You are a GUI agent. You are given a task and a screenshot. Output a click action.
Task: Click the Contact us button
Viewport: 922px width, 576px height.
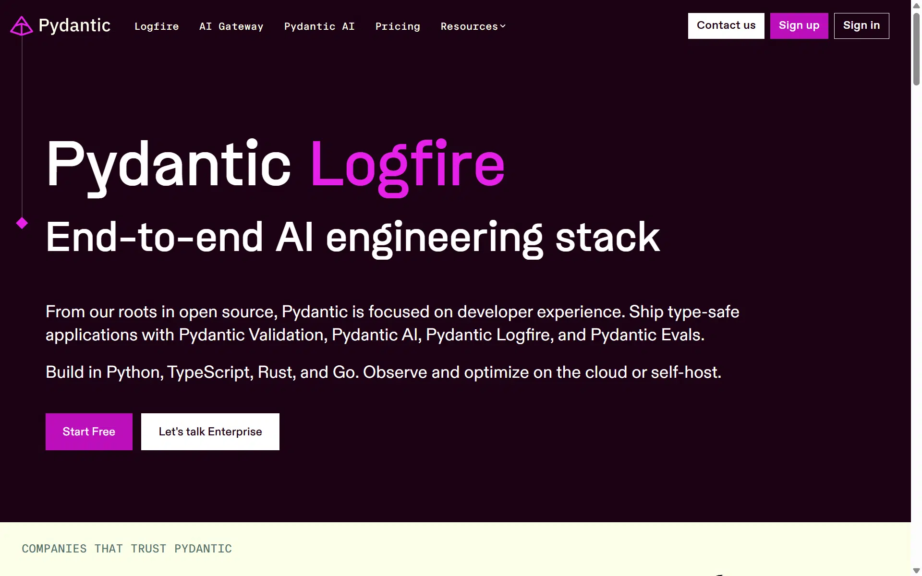pyautogui.click(x=726, y=26)
